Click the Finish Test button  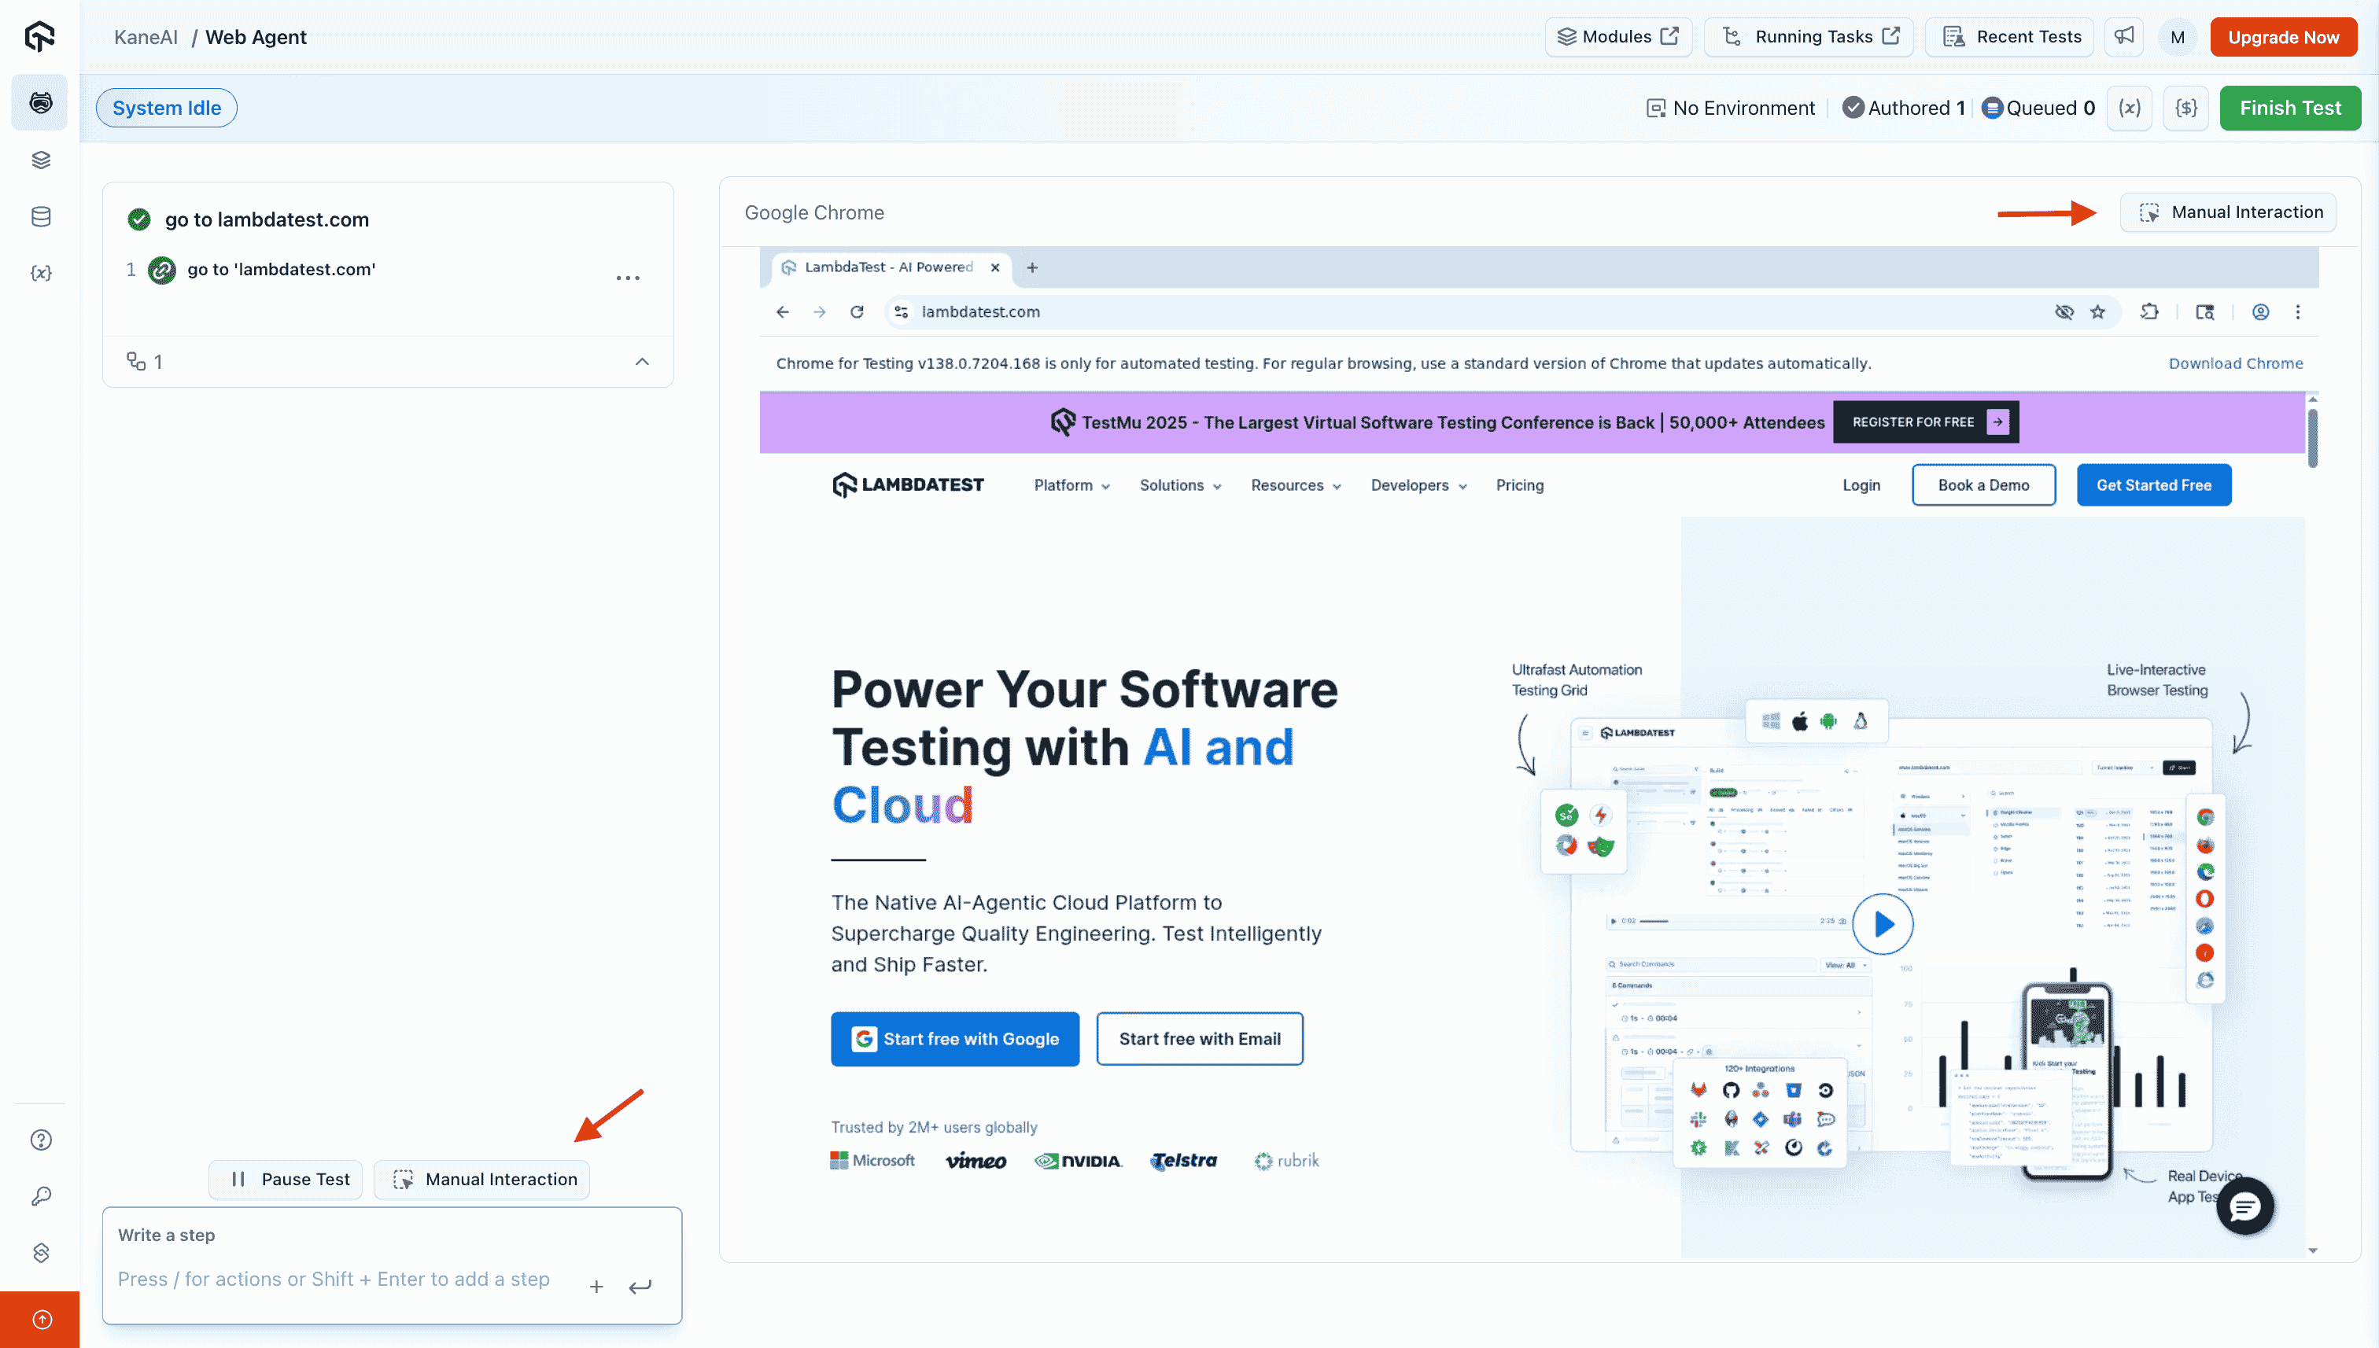tap(2290, 109)
